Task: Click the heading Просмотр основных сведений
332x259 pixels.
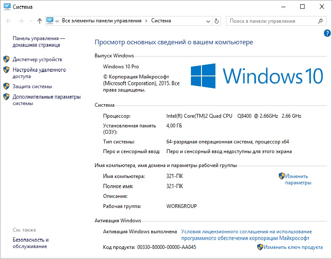Action: 174,42
